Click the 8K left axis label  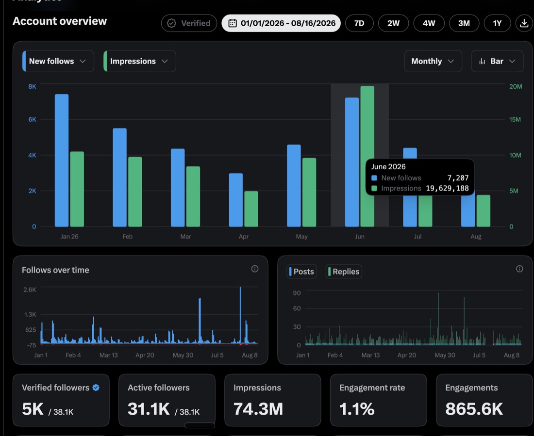pos(33,86)
